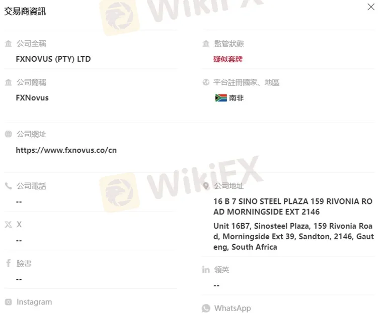Viewport: 380px width, 313px height.
Task: Click the South Africa flag icon
Action: (221, 98)
